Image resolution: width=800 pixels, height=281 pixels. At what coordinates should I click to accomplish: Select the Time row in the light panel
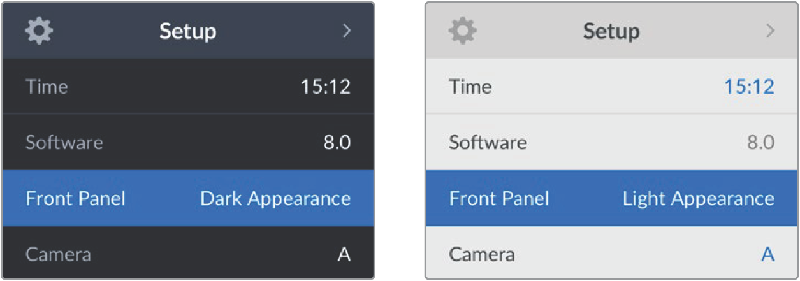click(x=612, y=87)
